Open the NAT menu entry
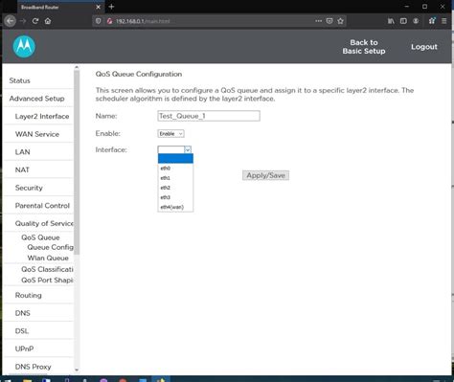The image size is (454, 382). (22, 170)
